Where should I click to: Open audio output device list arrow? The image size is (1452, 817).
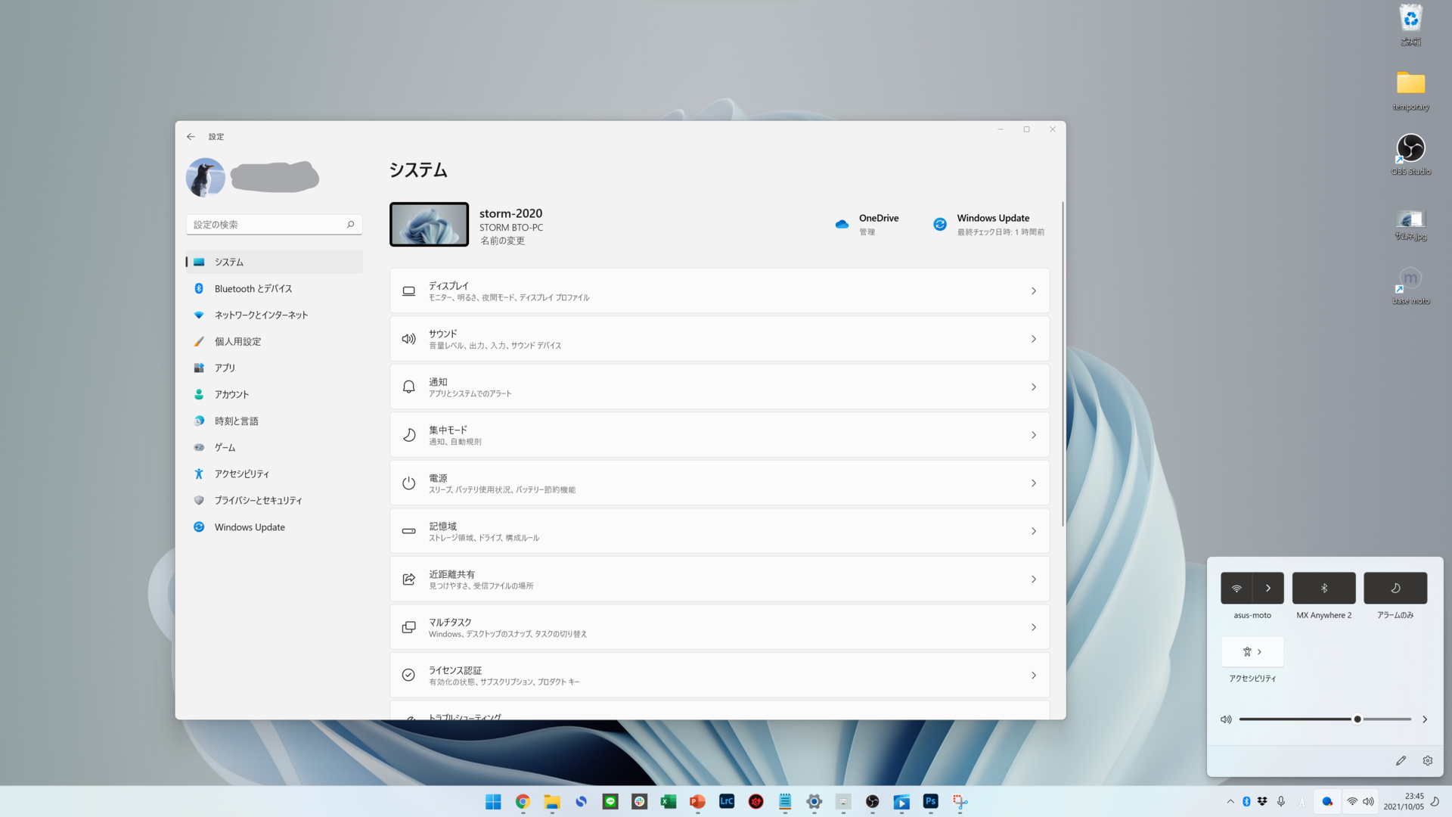click(x=1425, y=719)
